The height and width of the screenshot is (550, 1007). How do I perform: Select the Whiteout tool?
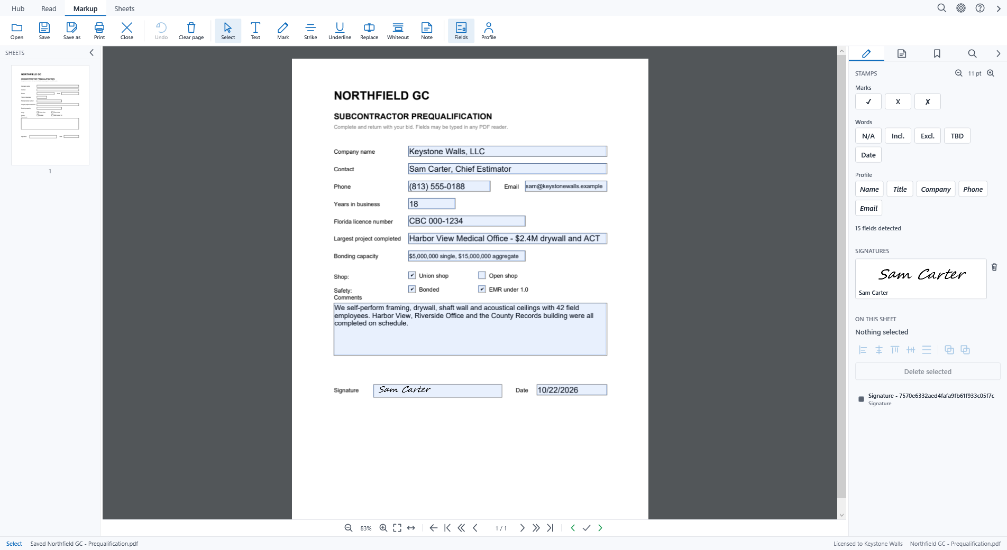pyautogui.click(x=398, y=31)
